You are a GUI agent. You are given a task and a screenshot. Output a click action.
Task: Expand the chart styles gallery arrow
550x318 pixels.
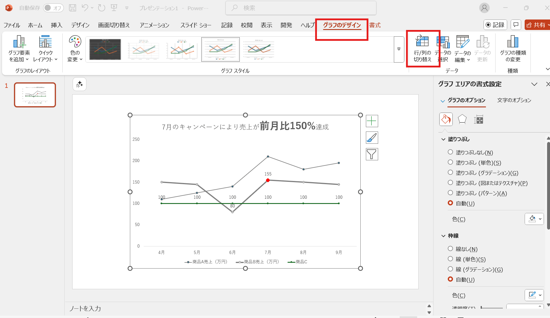click(399, 49)
